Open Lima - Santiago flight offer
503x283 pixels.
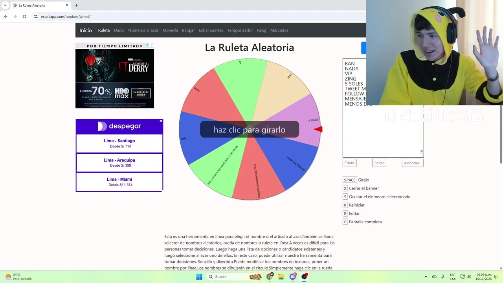coord(119,143)
